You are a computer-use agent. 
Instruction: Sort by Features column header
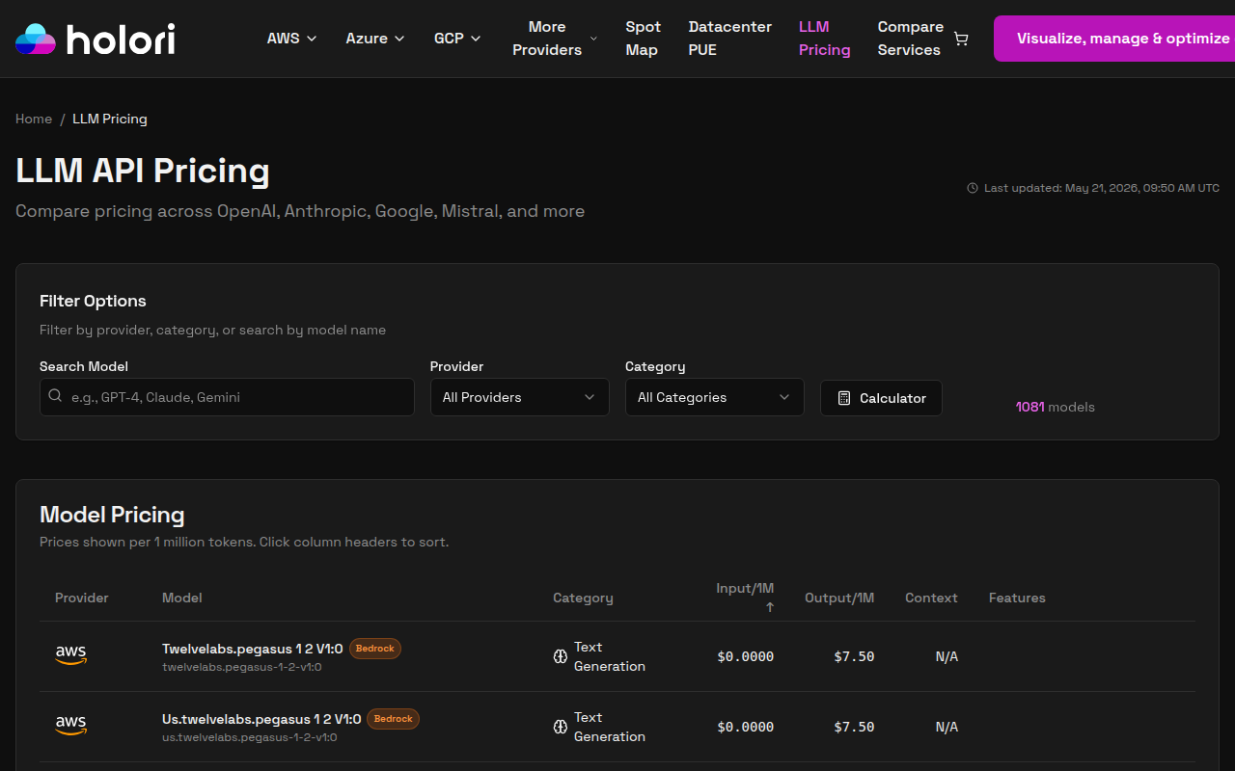[1017, 598]
